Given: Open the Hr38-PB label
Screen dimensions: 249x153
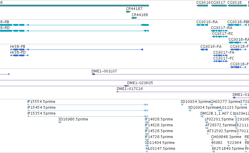Looking at the screenshot, I should [18, 46].
